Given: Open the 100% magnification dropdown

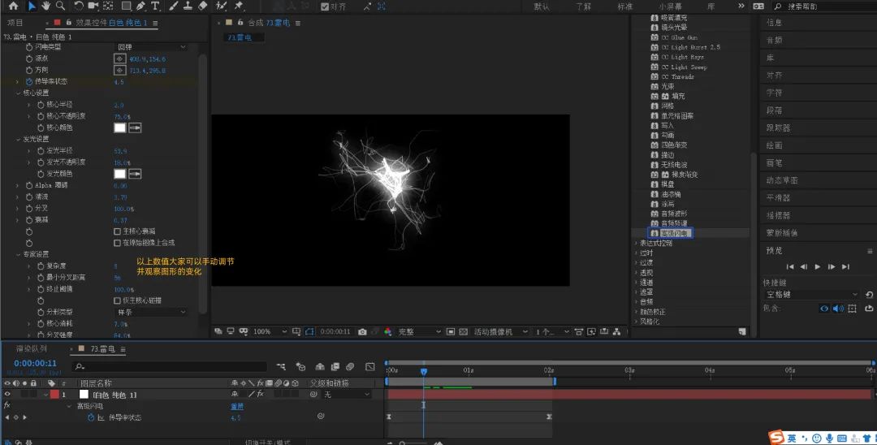Looking at the screenshot, I should click(270, 331).
